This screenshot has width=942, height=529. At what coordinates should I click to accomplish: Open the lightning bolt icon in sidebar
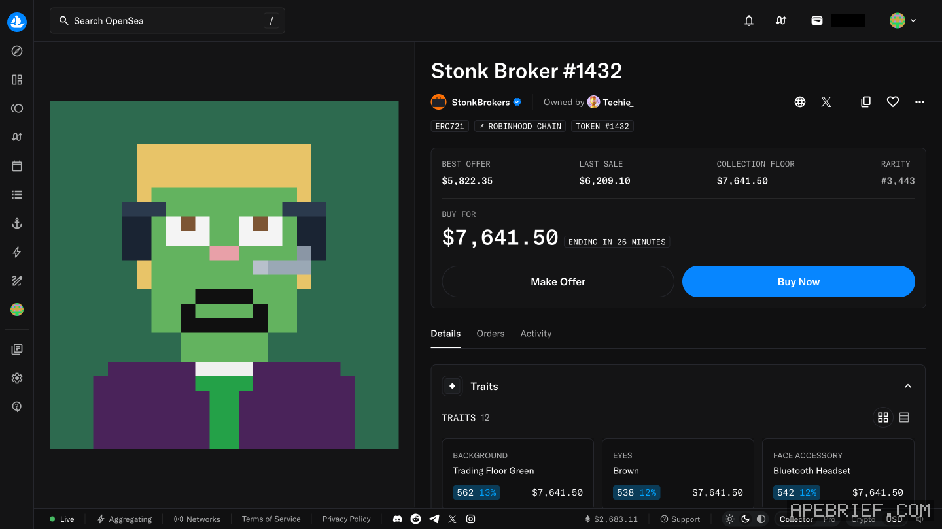[17, 252]
